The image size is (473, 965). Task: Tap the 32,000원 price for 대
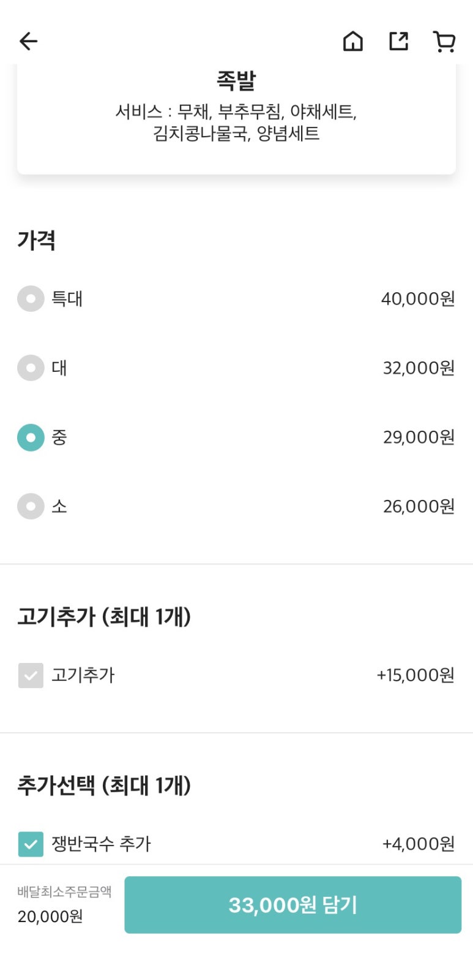pyautogui.click(x=419, y=368)
